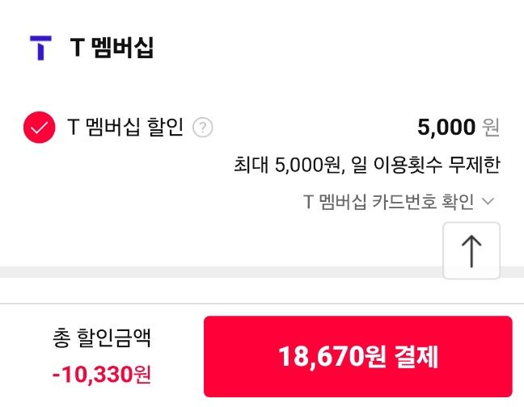Tap the scroll-to-top arrow button
524x407 pixels.
point(471,250)
